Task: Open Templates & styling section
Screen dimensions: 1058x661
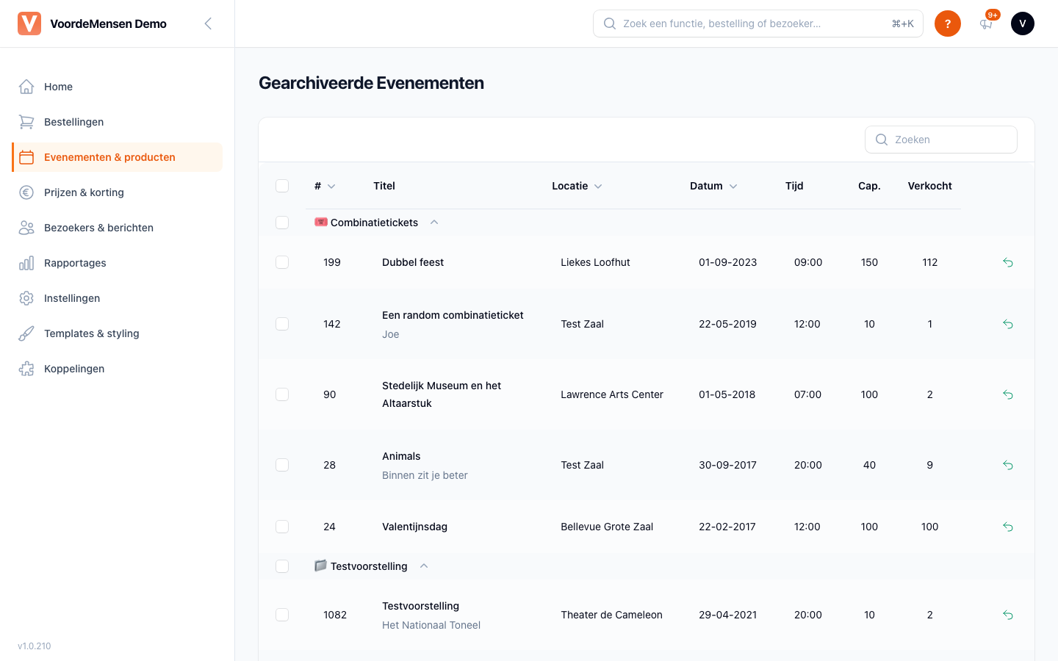Action: tap(118, 333)
